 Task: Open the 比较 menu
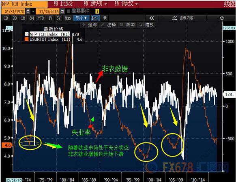click(63, 4)
